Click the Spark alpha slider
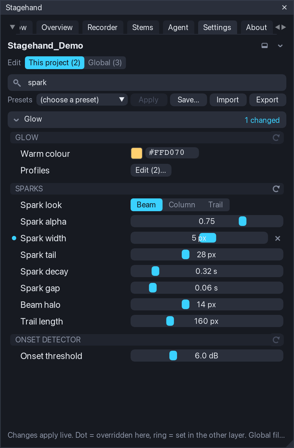 point(207,221)
